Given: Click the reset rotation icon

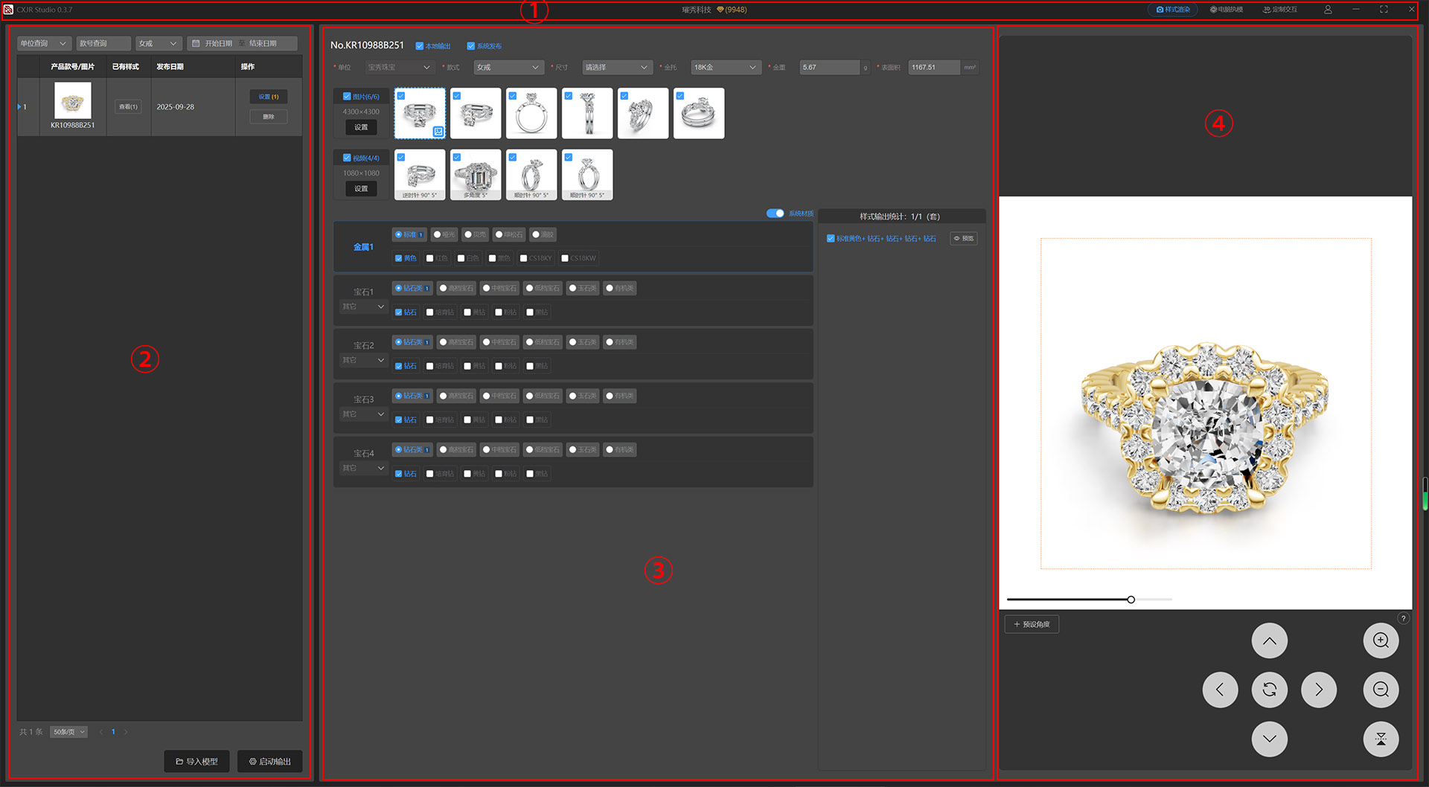Looking at the screenshot, I should (x=1269, y=690).
